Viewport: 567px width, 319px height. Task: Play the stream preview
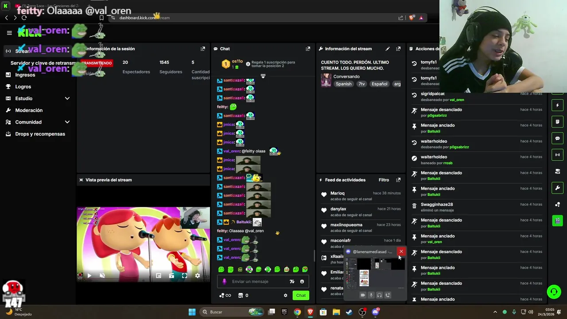(x=89, y=276)
